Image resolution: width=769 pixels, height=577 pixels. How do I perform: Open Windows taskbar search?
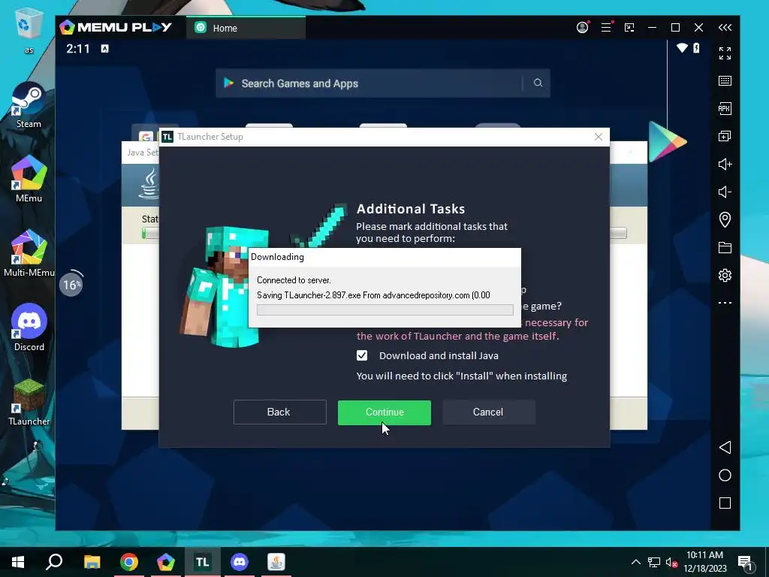(x=54, y=562)
